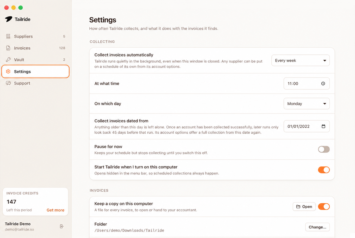
Task: Click the Open folder button
Action: coord(304,206)
